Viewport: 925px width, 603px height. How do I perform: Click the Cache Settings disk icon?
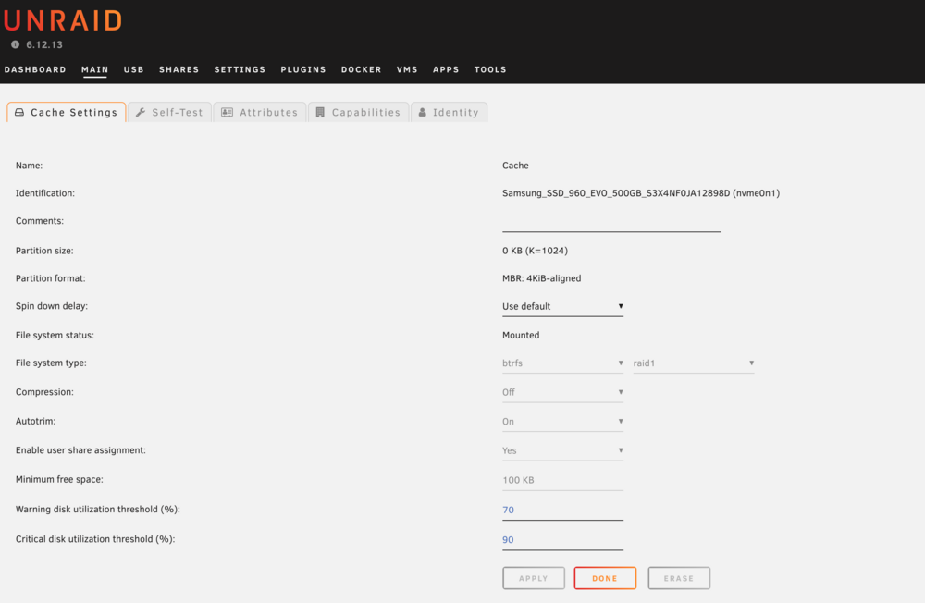19,112
